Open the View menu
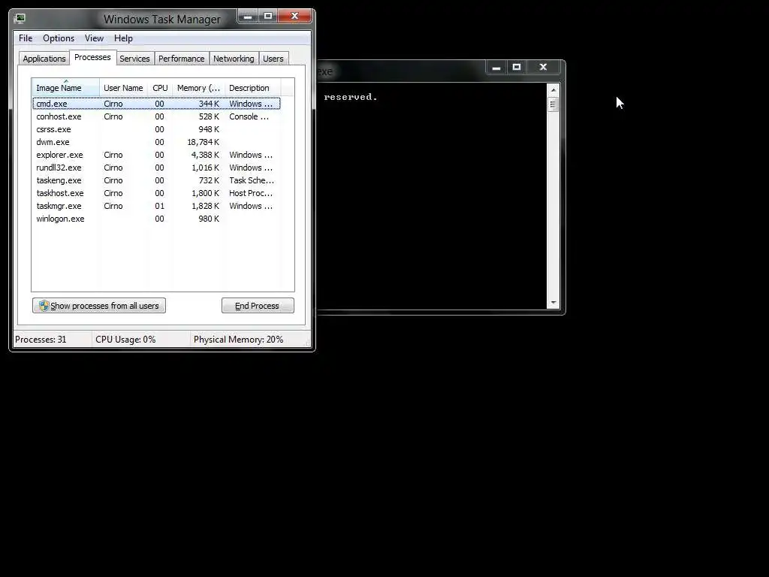 pyautogui.click(x=94, y=38)
